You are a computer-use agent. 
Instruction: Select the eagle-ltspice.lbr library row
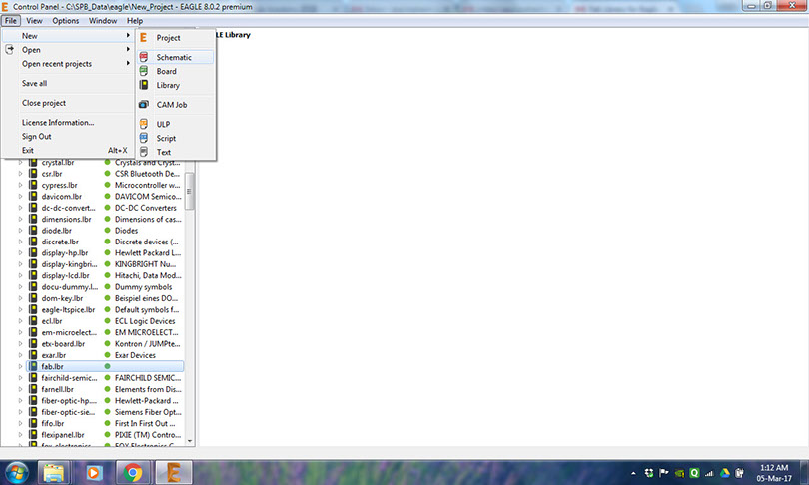coord(105,309)
